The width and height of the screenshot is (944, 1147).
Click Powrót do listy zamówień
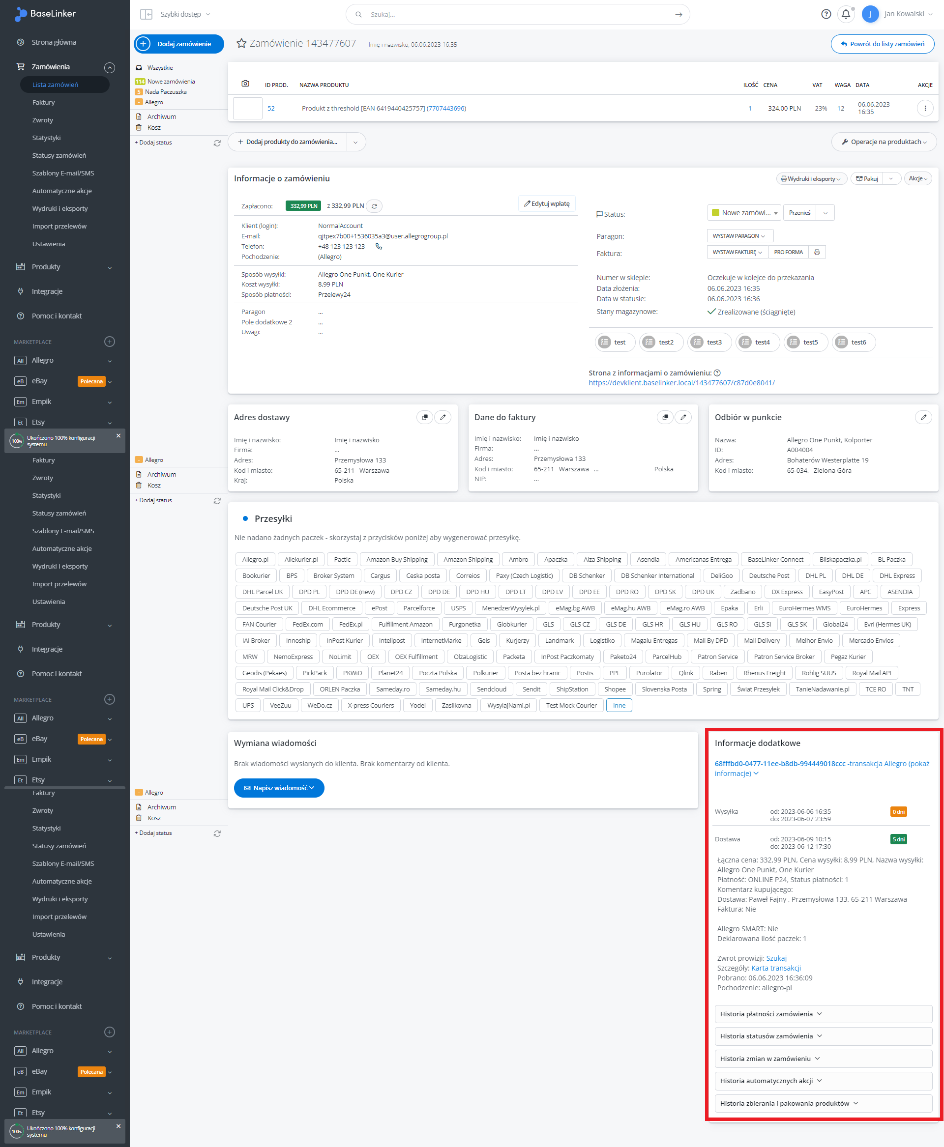tap(882, 44)
